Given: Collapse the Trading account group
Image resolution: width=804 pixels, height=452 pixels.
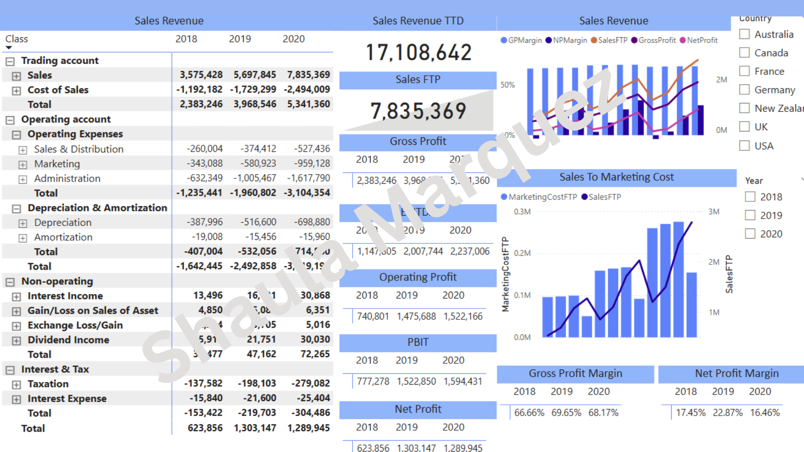Looking at the screenshot, I should [x=10, y=62].
